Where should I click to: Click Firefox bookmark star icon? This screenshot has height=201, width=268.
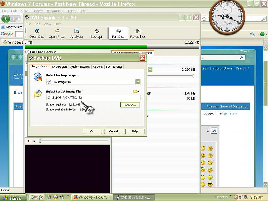tap(204, 19)
